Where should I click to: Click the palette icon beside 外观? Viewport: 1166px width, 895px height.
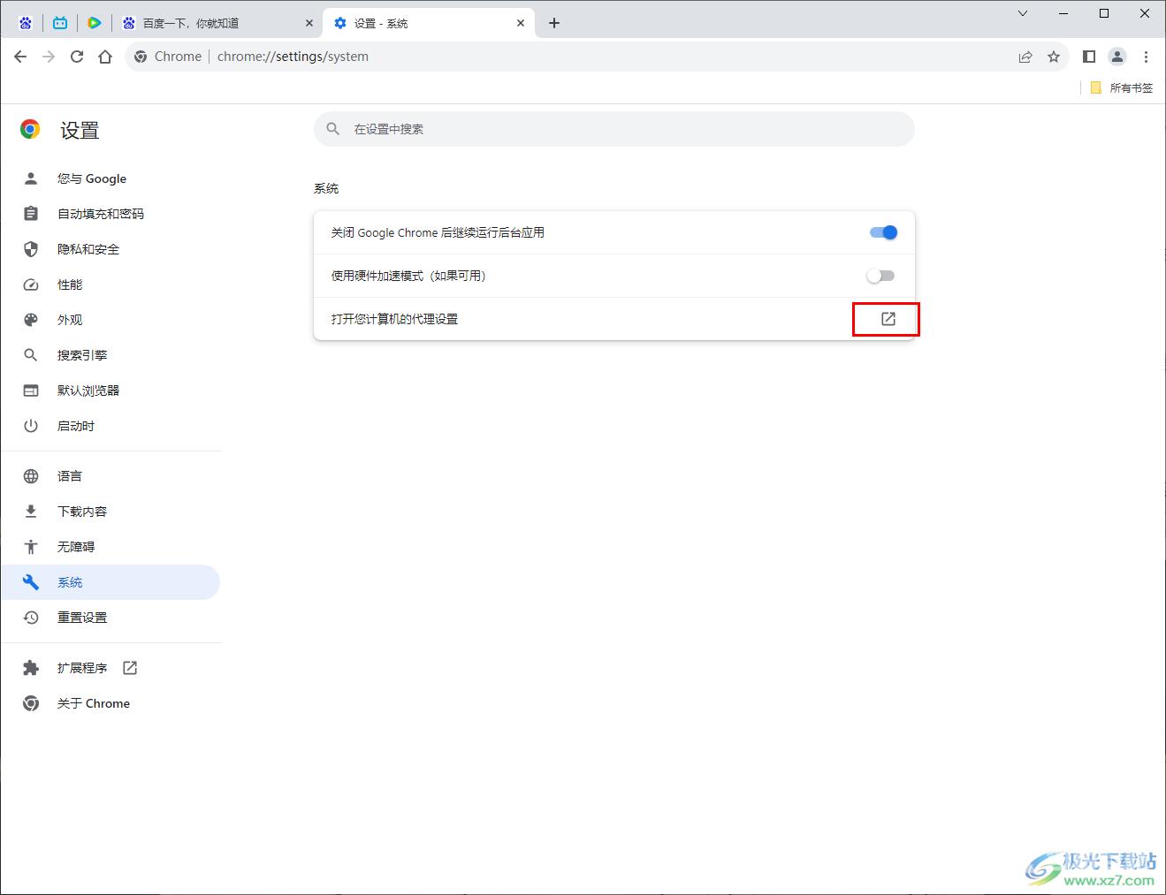pyautogui.click(x=31, y=320)
